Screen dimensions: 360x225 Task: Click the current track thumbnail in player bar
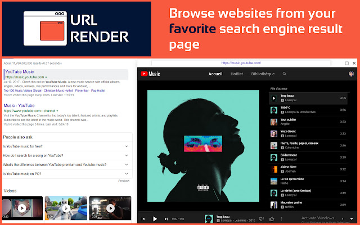coord(209,219)
